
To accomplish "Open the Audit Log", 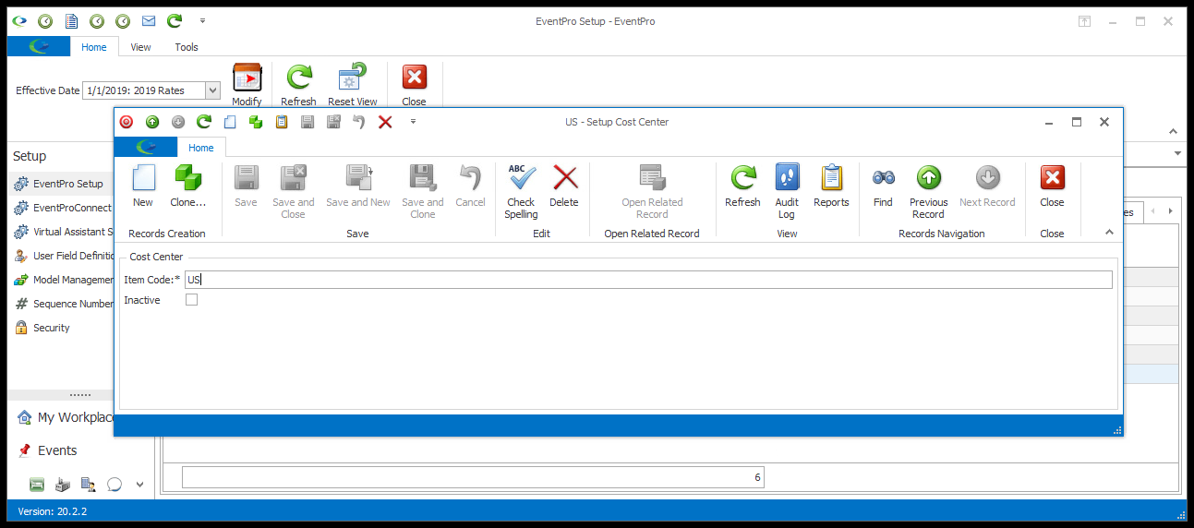I will coord(787,192).
